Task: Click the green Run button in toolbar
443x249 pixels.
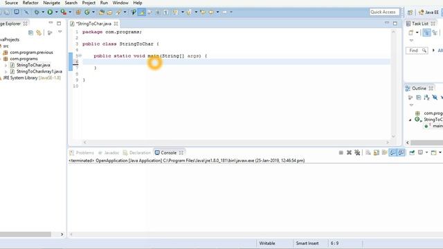Action: tap(50, 12)
